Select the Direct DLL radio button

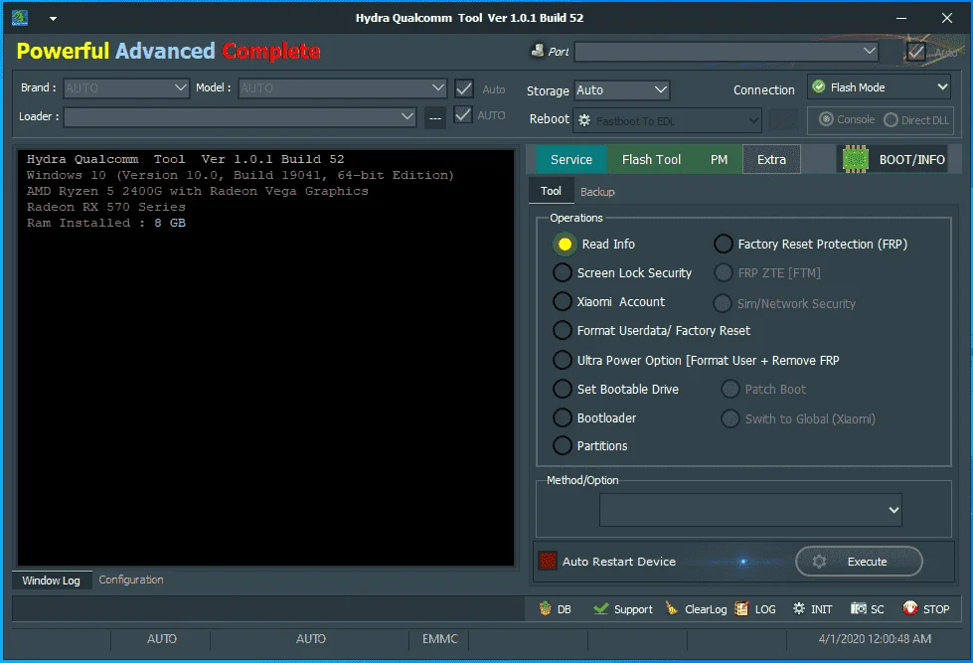[891, 120]
